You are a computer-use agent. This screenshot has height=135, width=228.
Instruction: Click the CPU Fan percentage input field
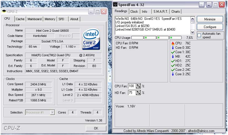point(132,86)
